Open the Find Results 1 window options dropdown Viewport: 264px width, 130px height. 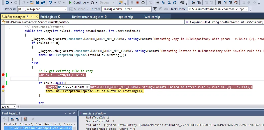point(66,113)
